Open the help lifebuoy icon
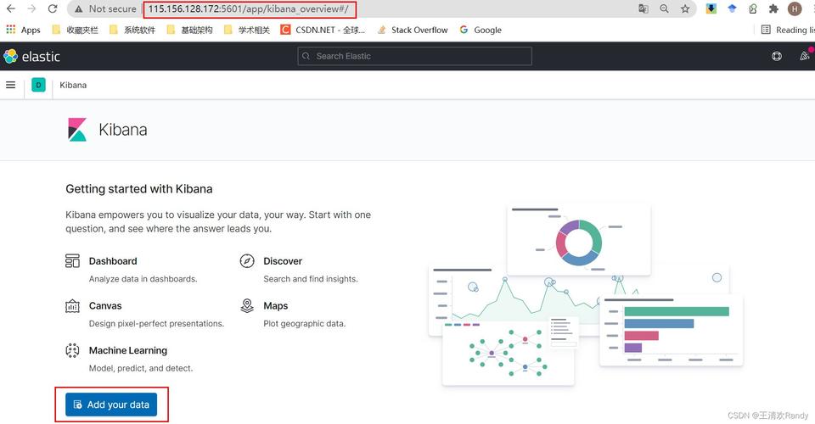 (x=777, y=56)
